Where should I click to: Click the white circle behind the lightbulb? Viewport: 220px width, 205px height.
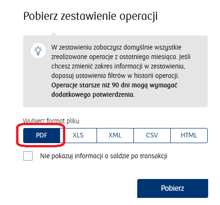pos(38,51)
